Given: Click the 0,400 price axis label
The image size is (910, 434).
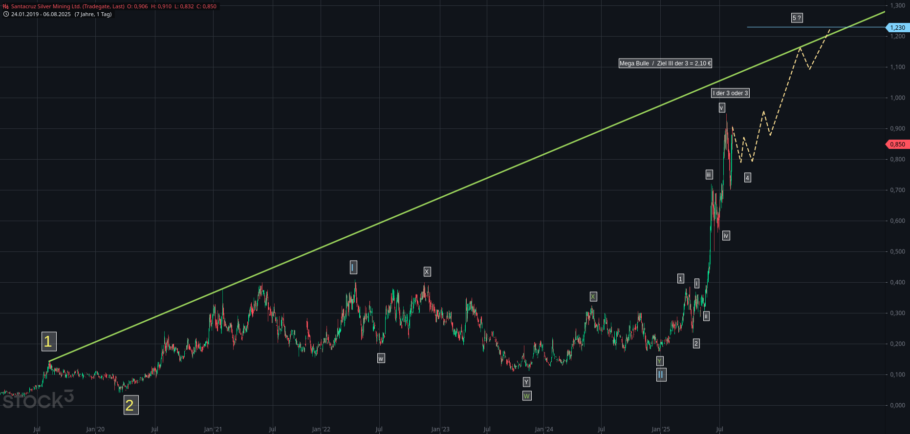Looking at the screenshot, I should pos(897,282).
